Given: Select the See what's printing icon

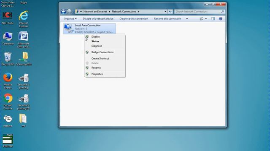Looking at the screenshot, I should 24,81.
